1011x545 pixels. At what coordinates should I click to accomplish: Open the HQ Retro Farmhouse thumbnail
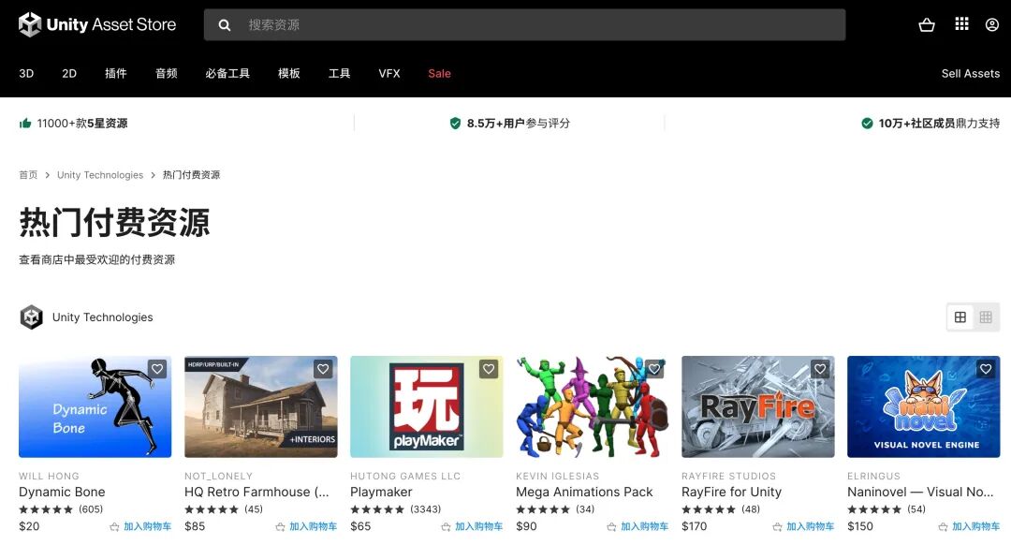[260, 406]
